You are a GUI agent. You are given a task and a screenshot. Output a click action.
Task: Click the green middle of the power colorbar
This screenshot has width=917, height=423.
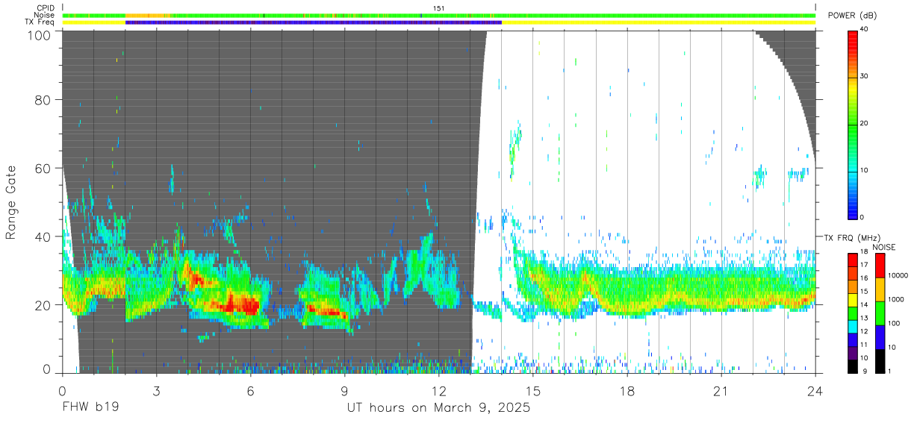point(854,123)
